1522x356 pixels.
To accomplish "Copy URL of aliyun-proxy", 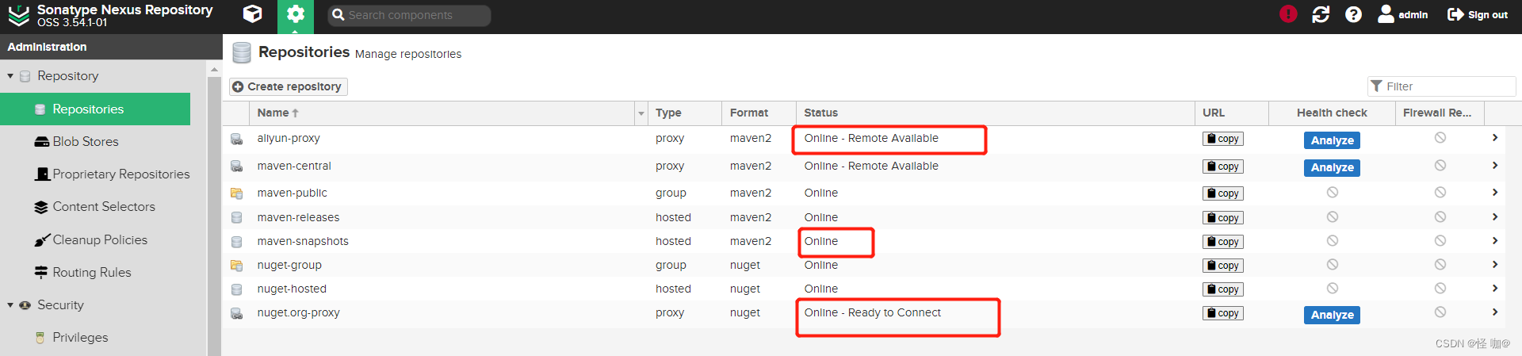I will click(1223, 139).
